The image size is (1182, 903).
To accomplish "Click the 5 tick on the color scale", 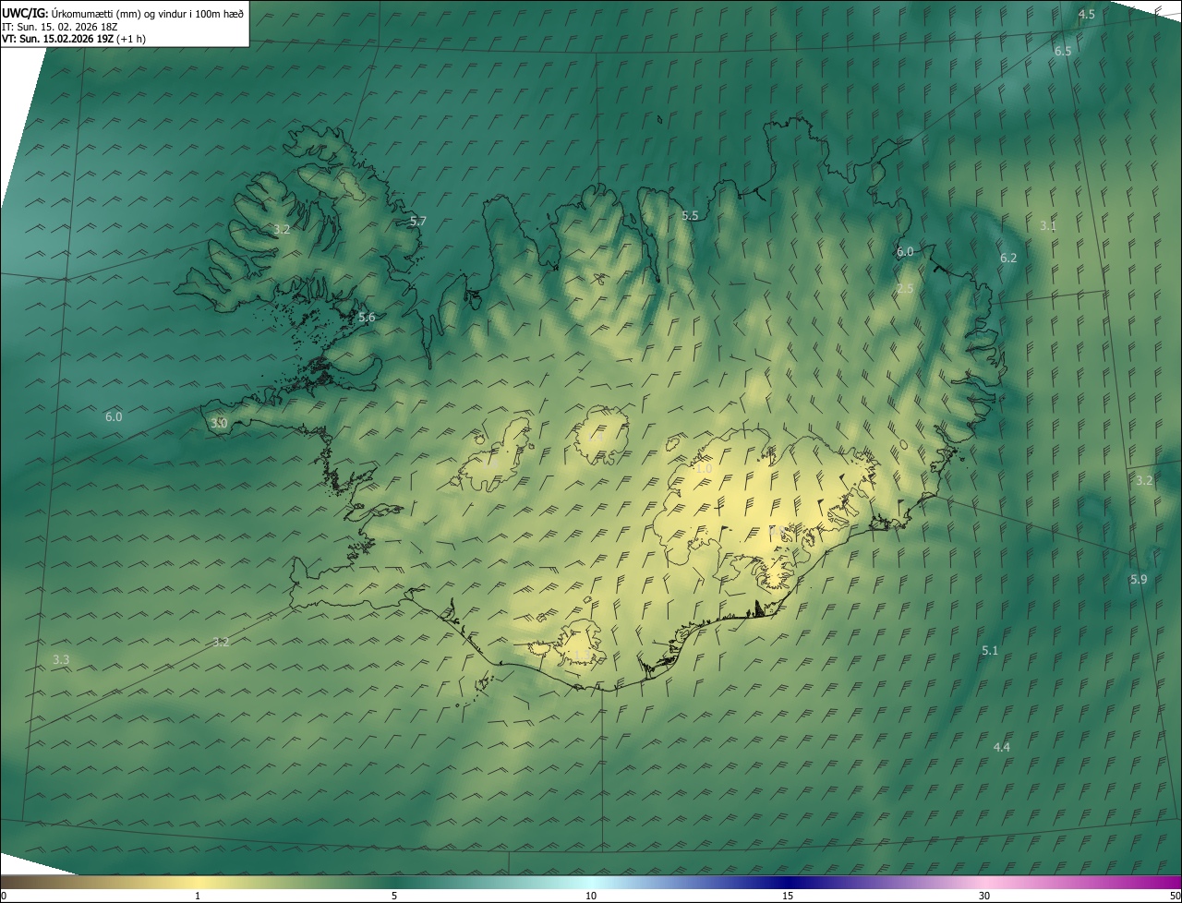I will point(394,896).
